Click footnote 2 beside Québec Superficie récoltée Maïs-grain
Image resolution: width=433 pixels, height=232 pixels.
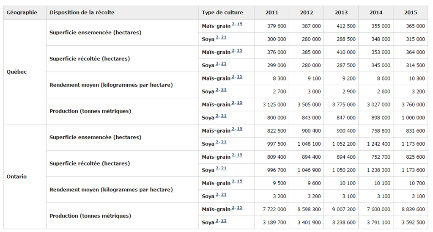pyautogui.click(x=233, y=51)
